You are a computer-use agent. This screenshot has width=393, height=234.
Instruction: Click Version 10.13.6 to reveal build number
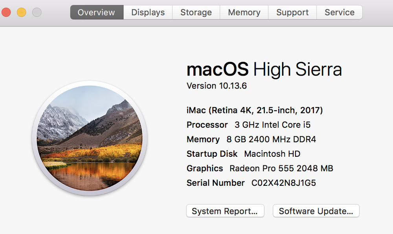[x=217, y=86]
